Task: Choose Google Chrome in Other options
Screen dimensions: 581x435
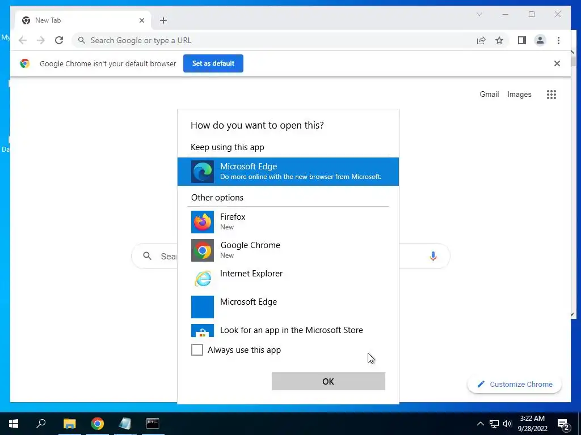Action: [x=288, y=250]
